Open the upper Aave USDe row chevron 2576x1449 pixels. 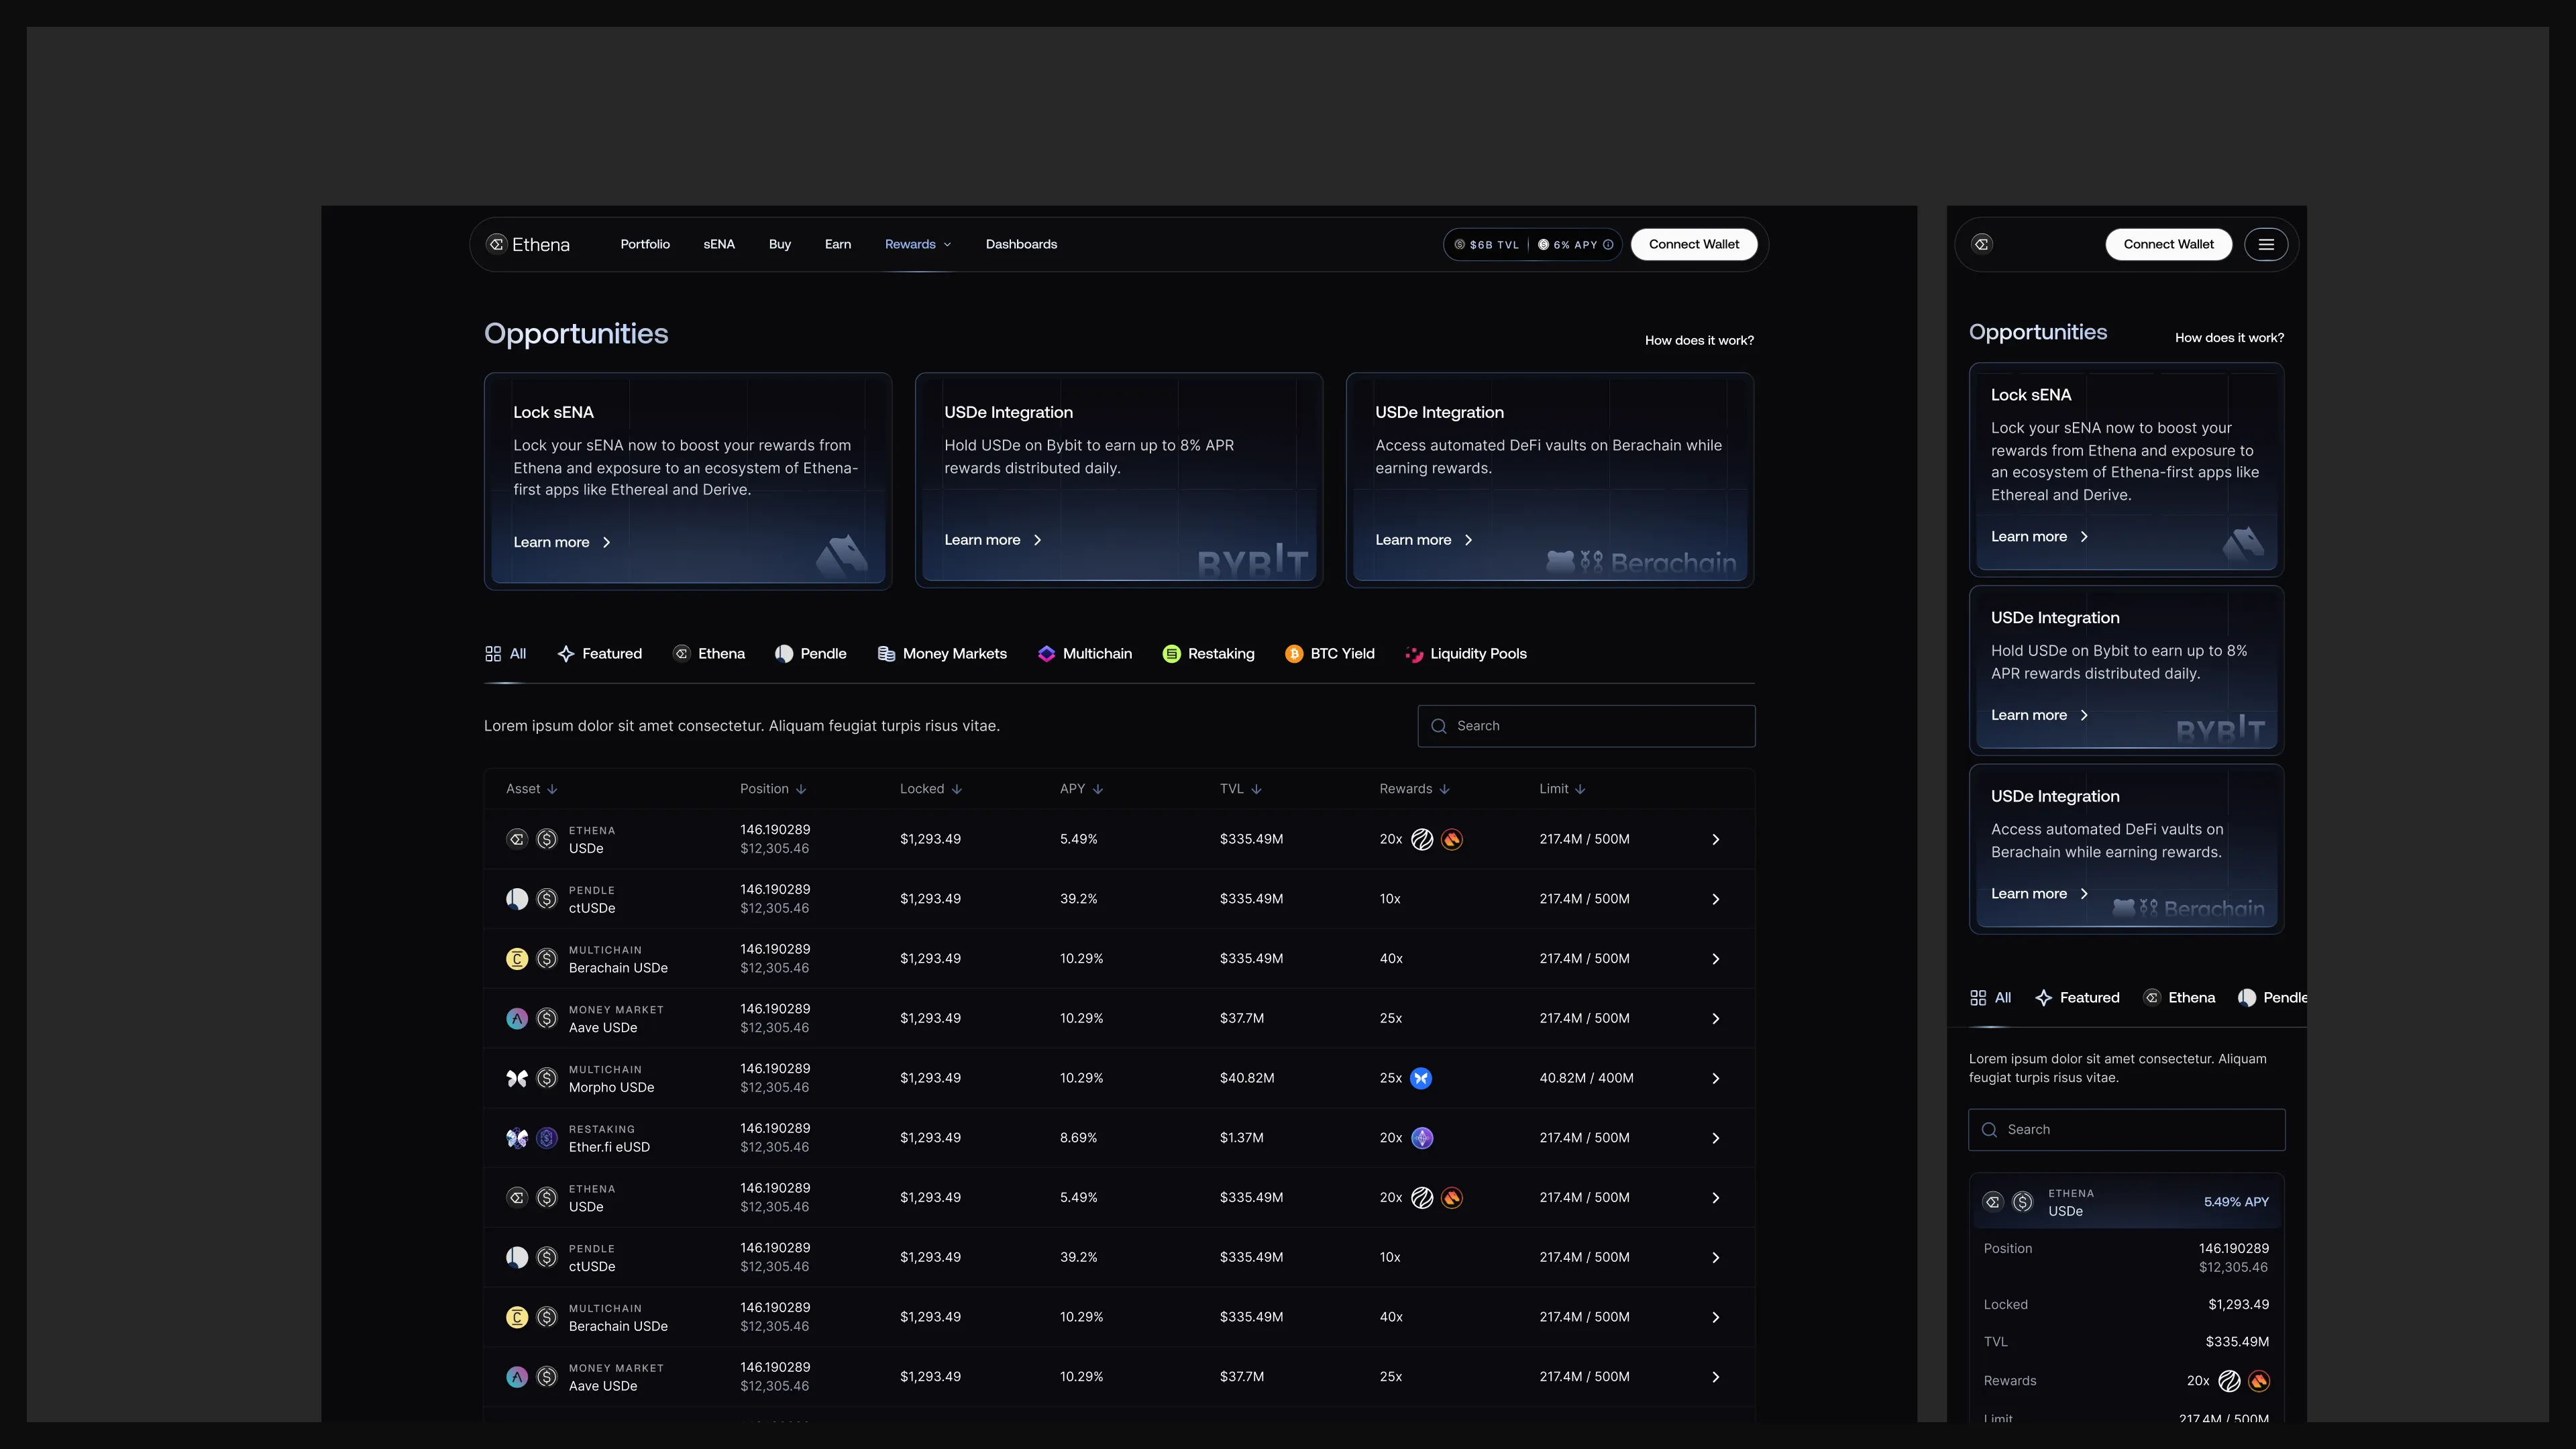[x=1716, y=1018]
